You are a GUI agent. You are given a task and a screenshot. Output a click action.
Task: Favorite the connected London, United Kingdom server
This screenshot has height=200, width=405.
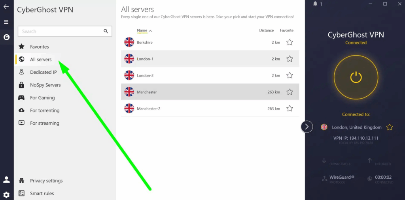click(390, 127)
